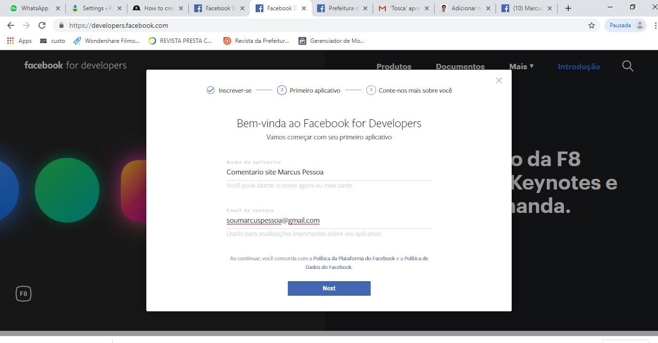This screenshot has height=343, width=658.
Task: Reload the current page
Action: point(42,25)
